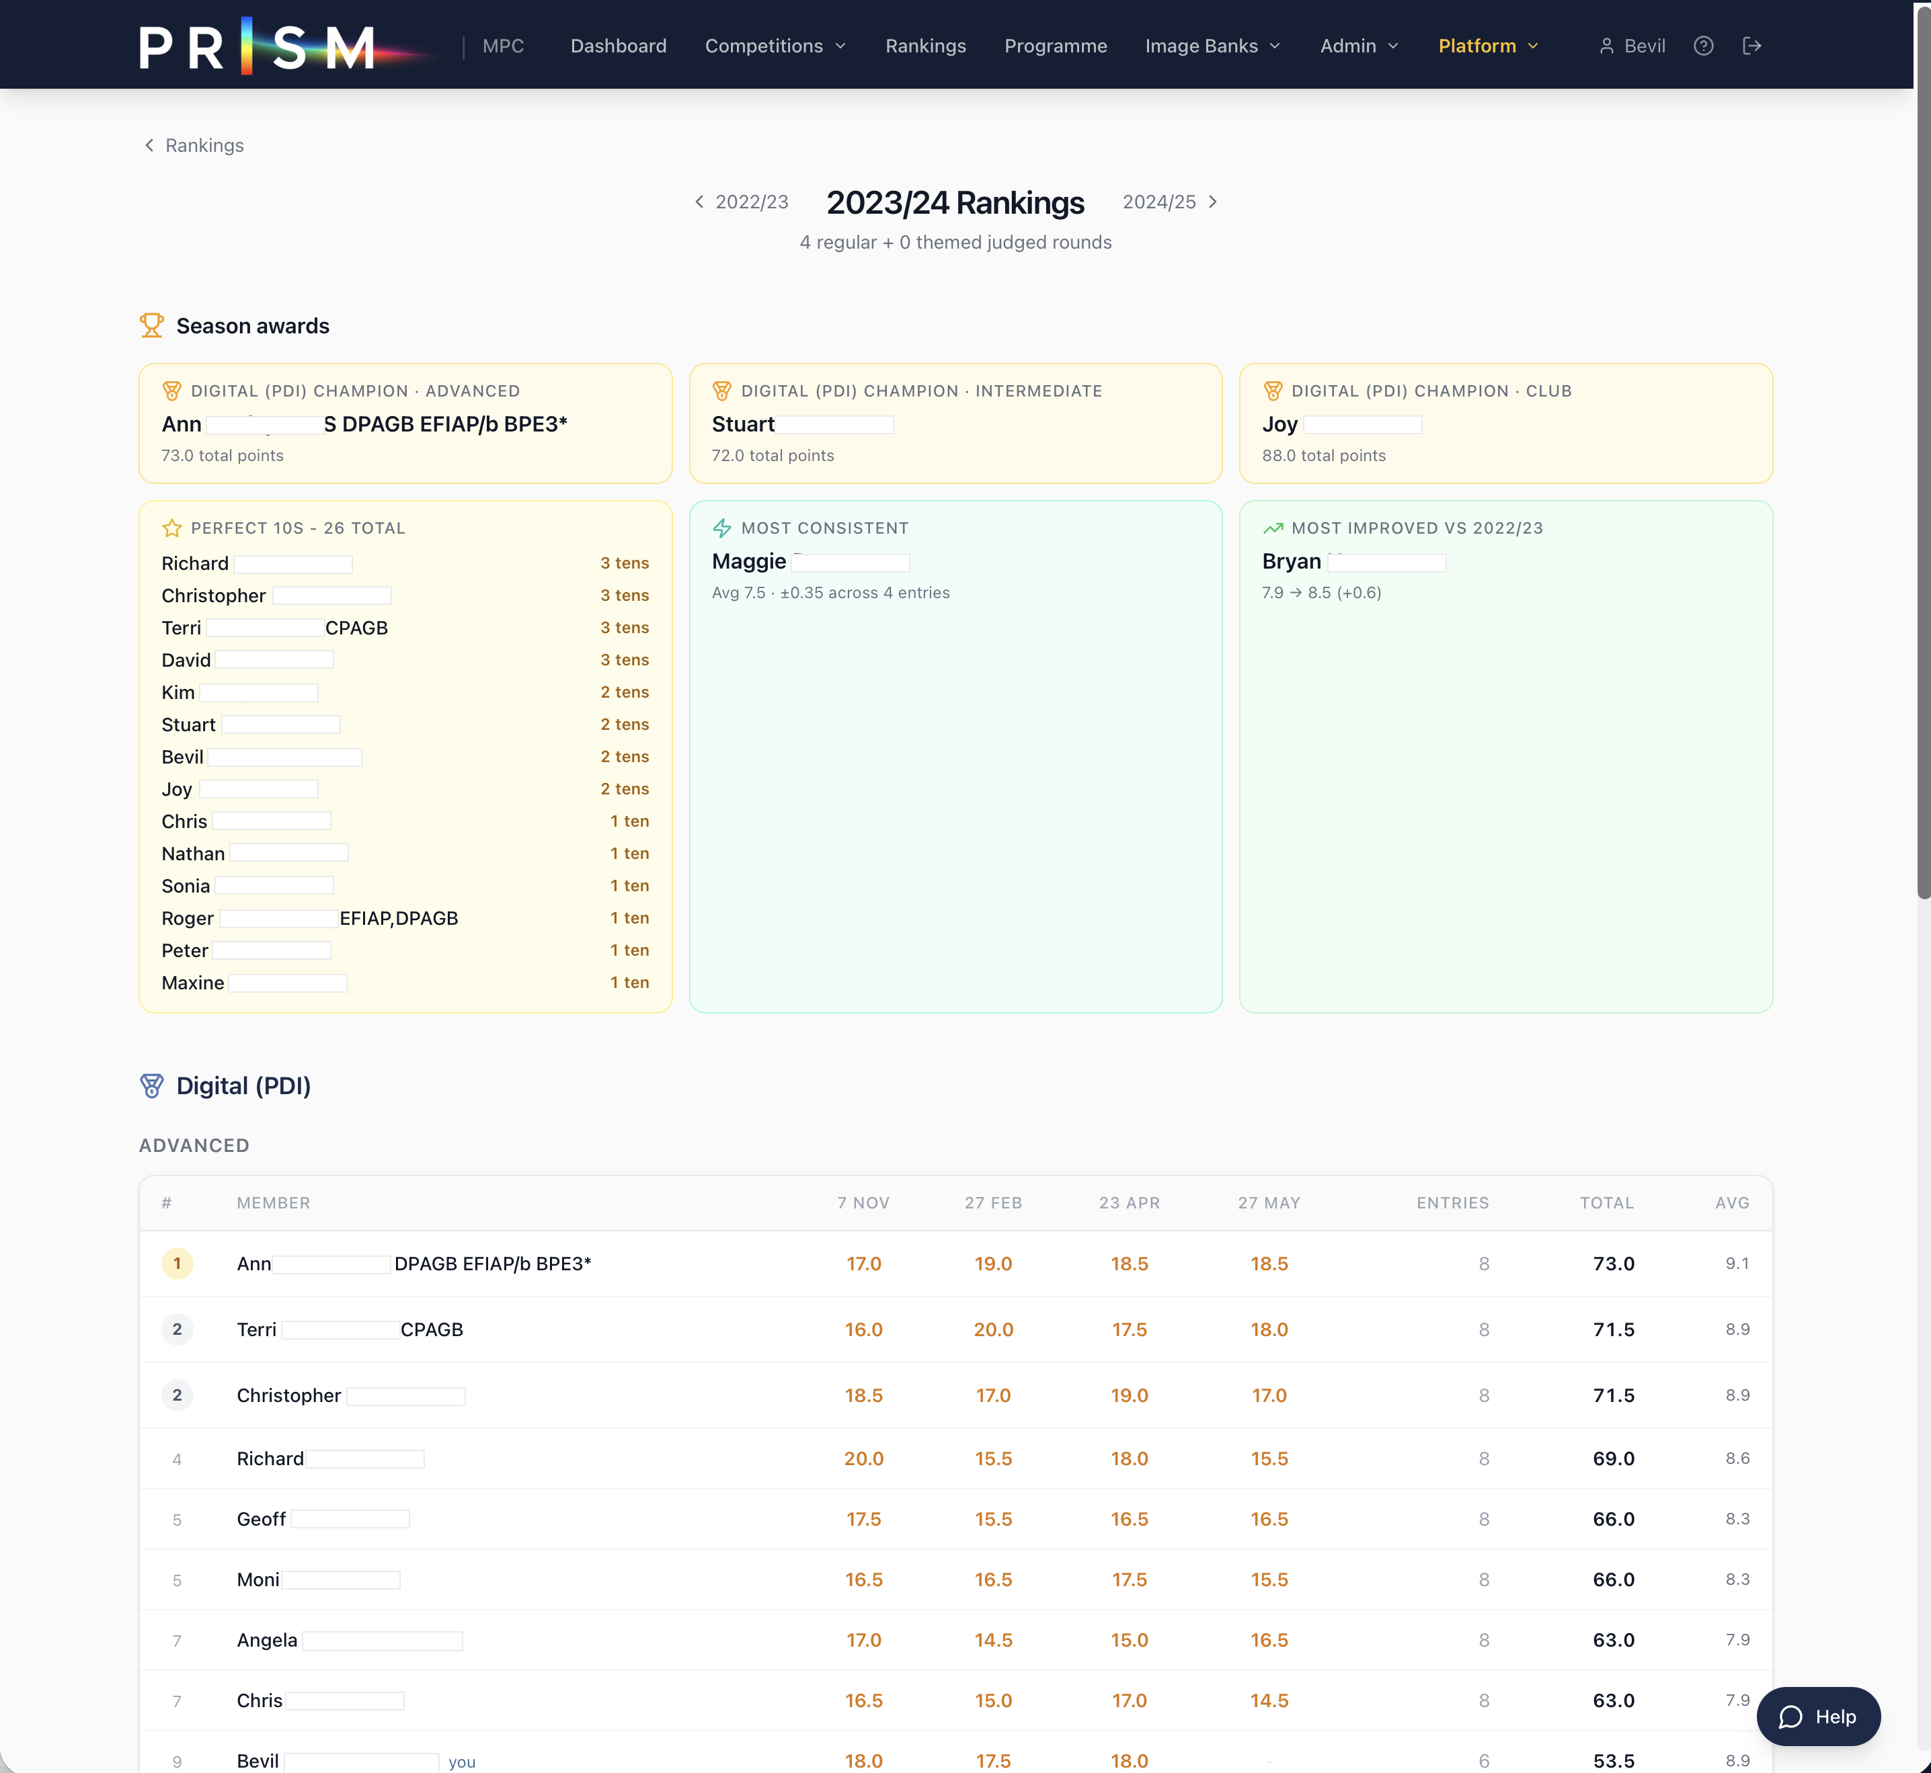This screenshot has height=1773, width=1931.
Task: Click the chat bubble icon in Help button
Action: point(1790,1717)
